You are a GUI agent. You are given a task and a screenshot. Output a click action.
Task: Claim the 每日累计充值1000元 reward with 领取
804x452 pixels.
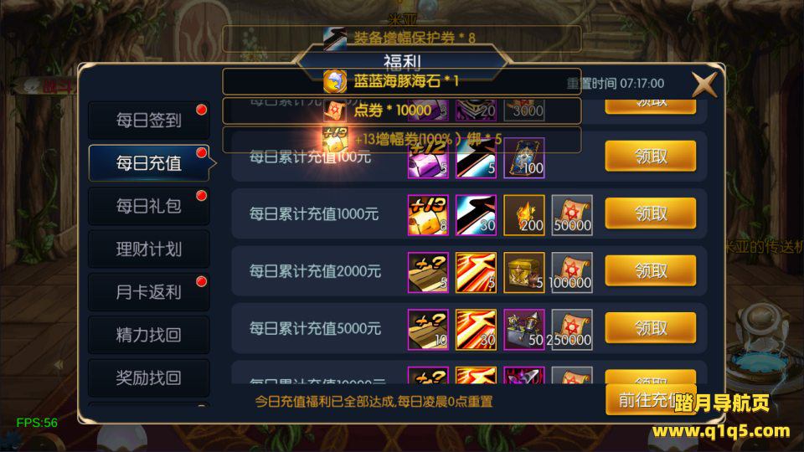coord(650,213)
